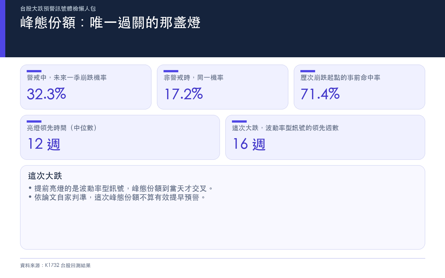Select the label 警戒中,未來一季崩跌機率
The width and height of the screenshot is (445, 278).
pos(67,78)
